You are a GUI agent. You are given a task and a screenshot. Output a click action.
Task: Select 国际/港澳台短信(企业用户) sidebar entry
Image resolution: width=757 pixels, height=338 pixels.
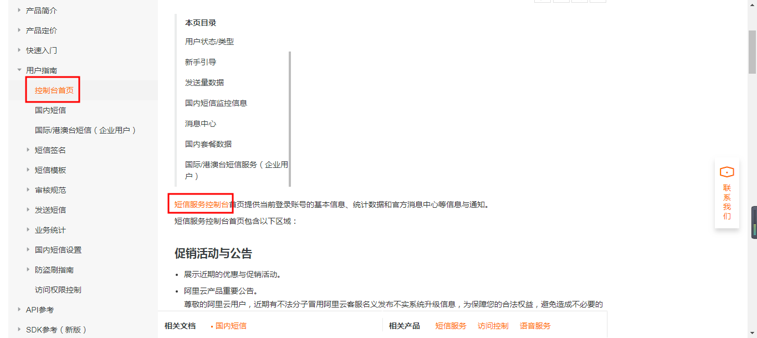pyautogui.click(x=86, y=130)
